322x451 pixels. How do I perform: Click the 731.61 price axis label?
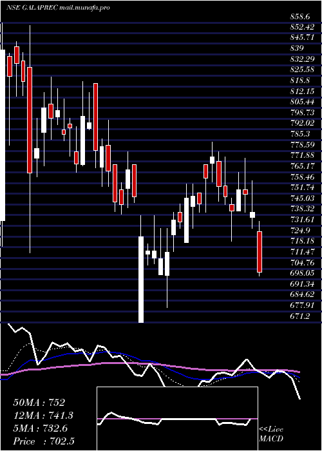coord(303,220)
